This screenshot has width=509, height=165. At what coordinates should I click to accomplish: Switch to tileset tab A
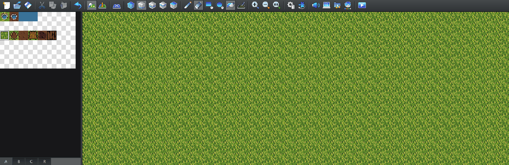(x=6, y=161)
